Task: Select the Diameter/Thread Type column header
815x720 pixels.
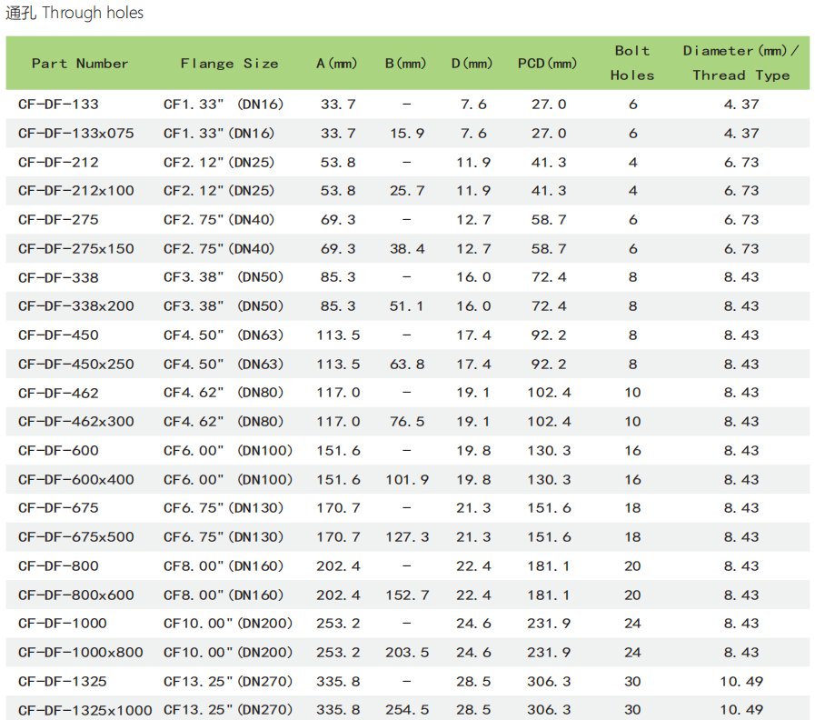Action: click(x=740, y=64)
